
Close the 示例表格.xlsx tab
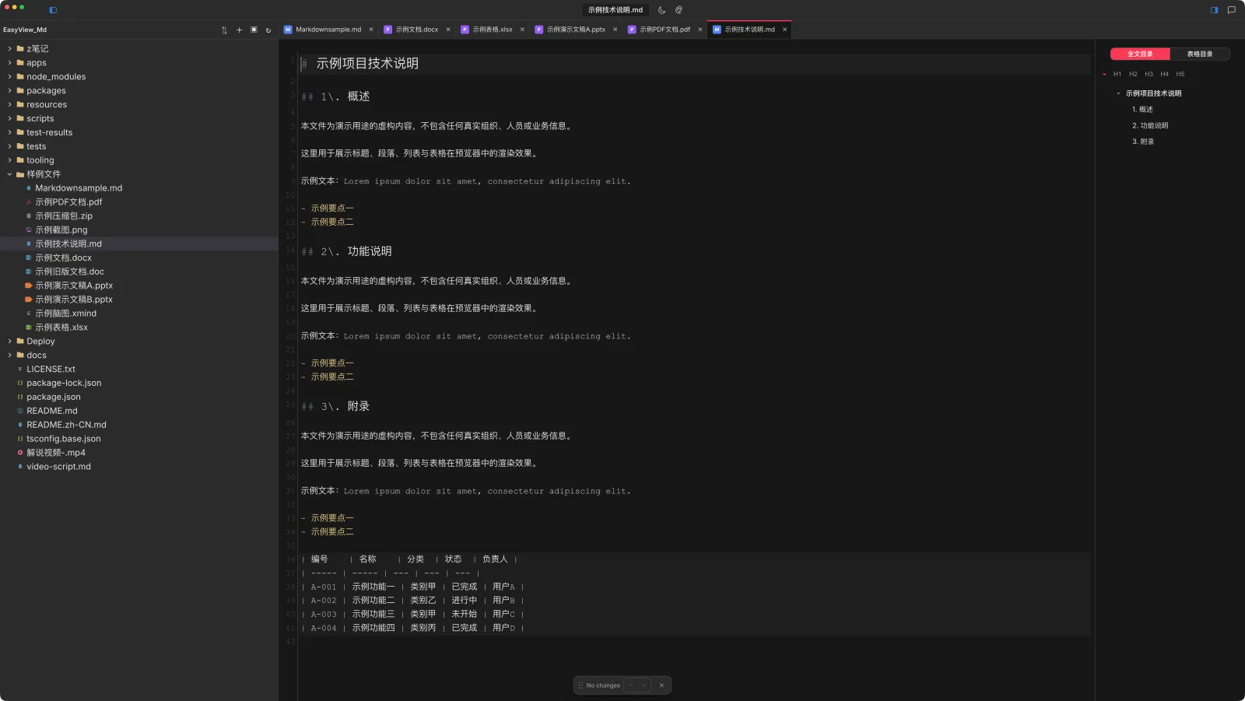(x=522, y=30)
